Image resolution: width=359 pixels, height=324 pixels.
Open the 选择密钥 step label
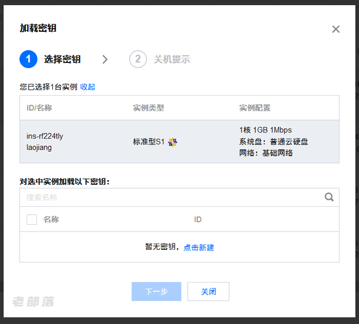pyautogui.click(x=62, y=59)
